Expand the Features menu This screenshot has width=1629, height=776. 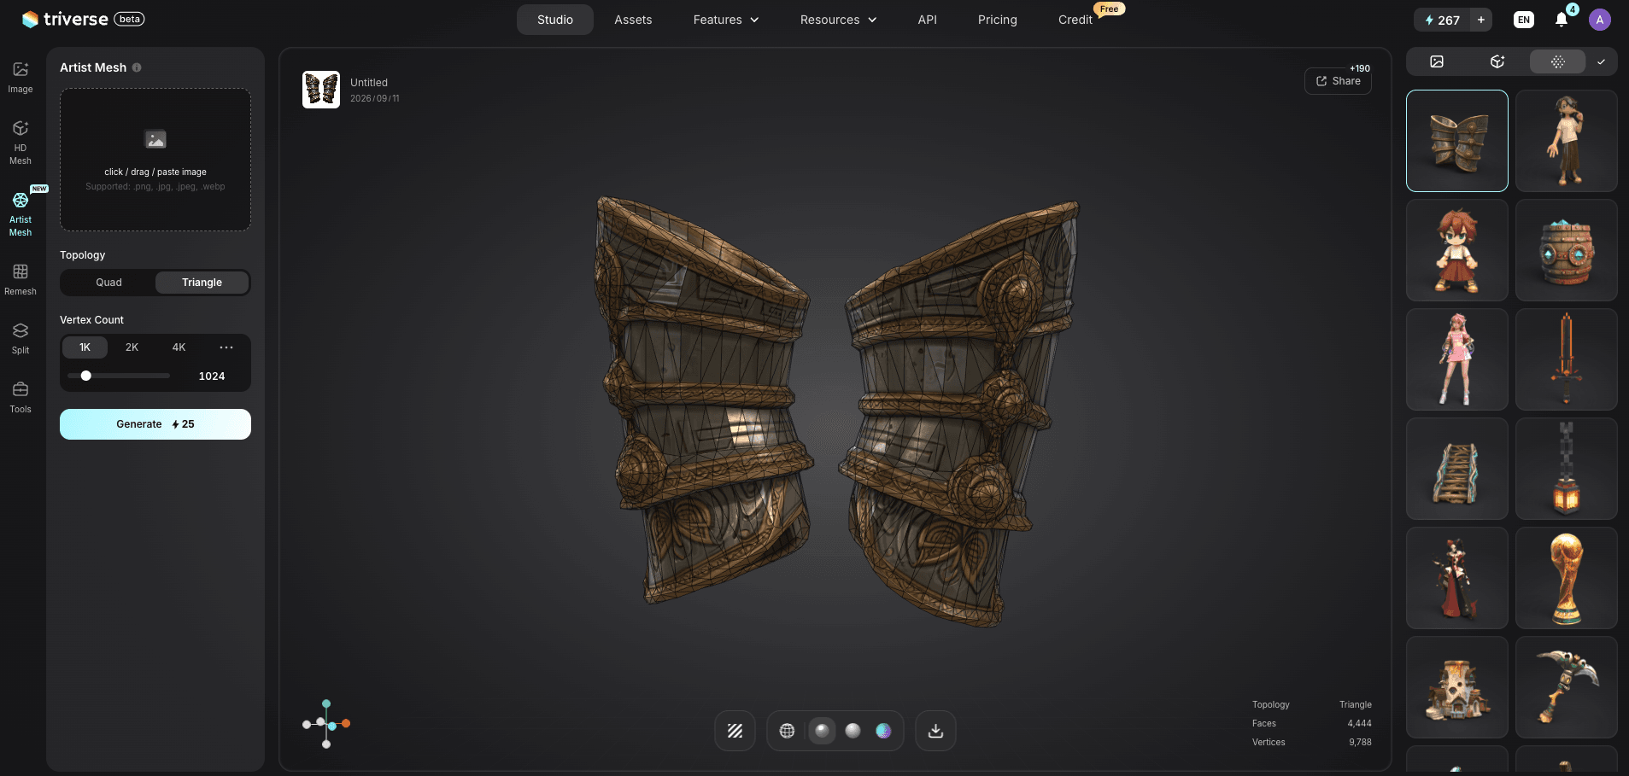[x=726, y=20]
